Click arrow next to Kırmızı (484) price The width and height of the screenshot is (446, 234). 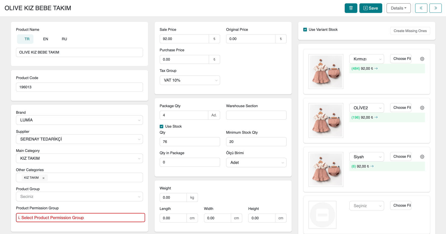click(376, 69)
